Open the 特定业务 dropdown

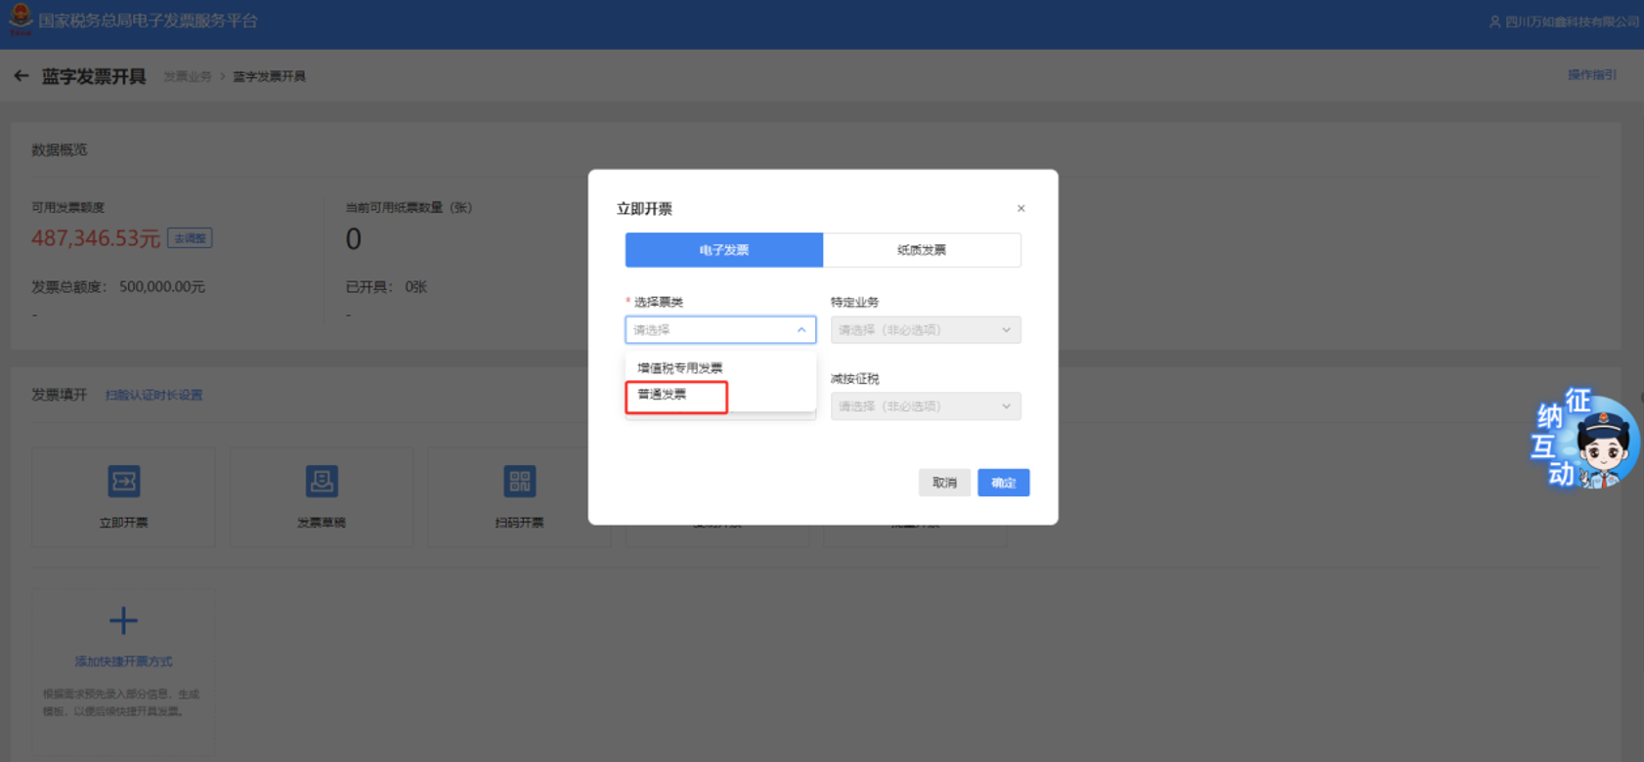[x=926, y=330]
